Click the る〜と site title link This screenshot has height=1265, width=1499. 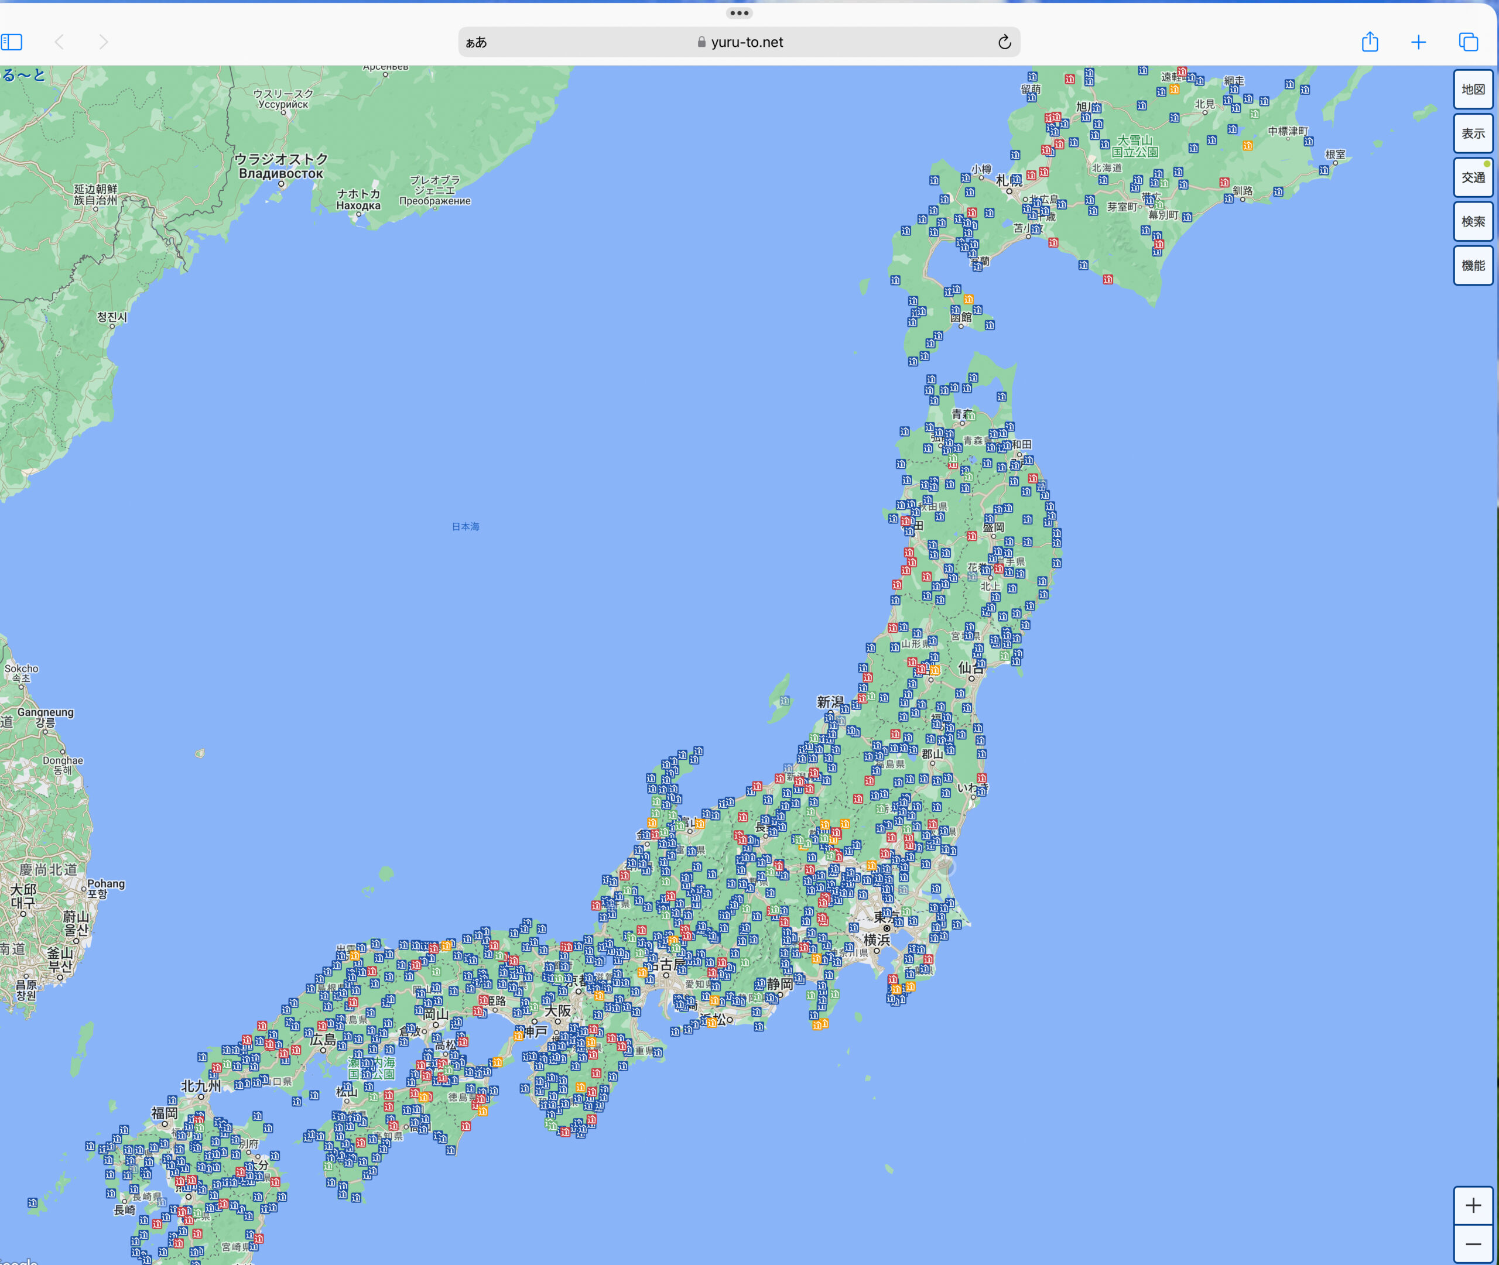(23, 74)
